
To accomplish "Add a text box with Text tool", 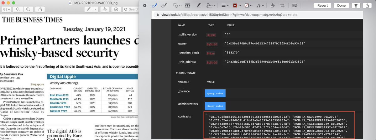I will tap(187, 5).
